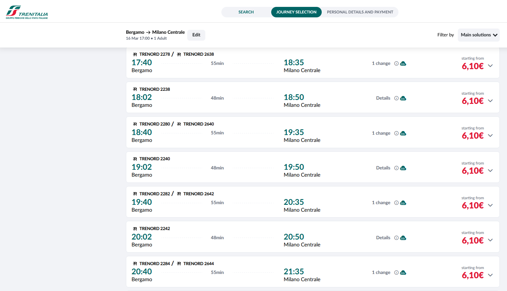Open Details for the 18:02 train
The width and height of the screenshot is (507, 291).
(383, 98)
